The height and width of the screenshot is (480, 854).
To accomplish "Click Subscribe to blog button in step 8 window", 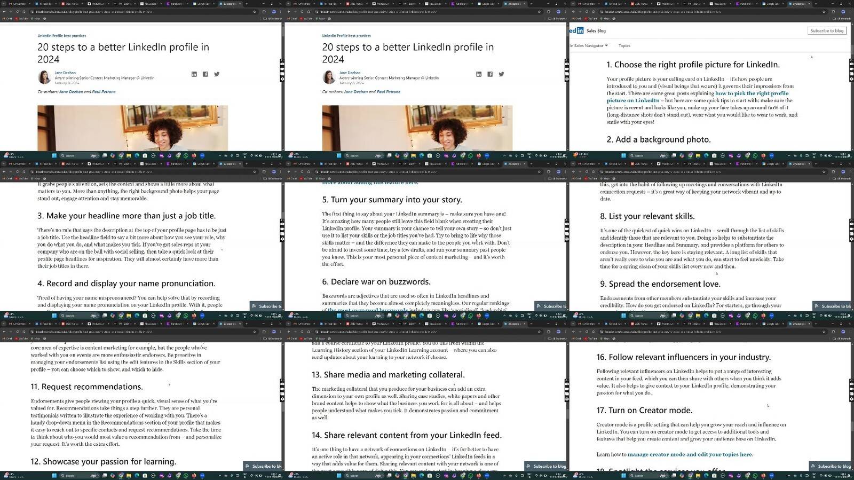I will tap(832, 306).
